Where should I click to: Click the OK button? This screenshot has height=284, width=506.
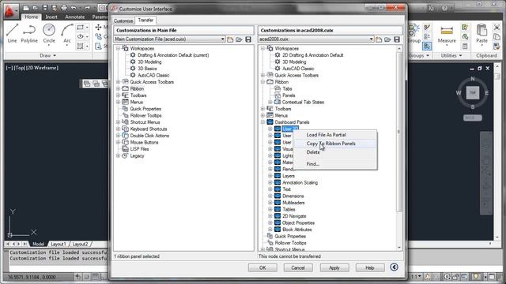coord(262,267)
